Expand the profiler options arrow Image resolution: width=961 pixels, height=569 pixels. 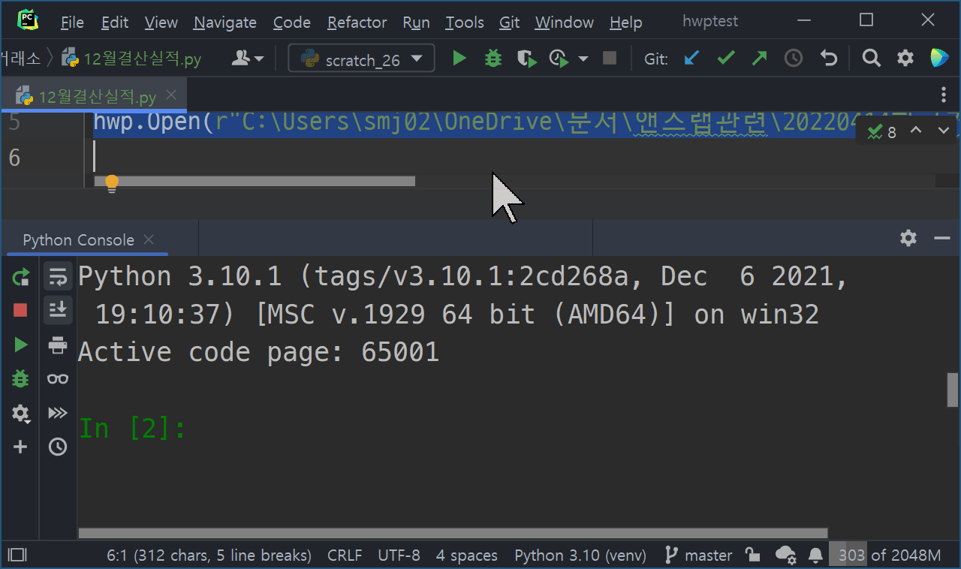coord(583,59)
